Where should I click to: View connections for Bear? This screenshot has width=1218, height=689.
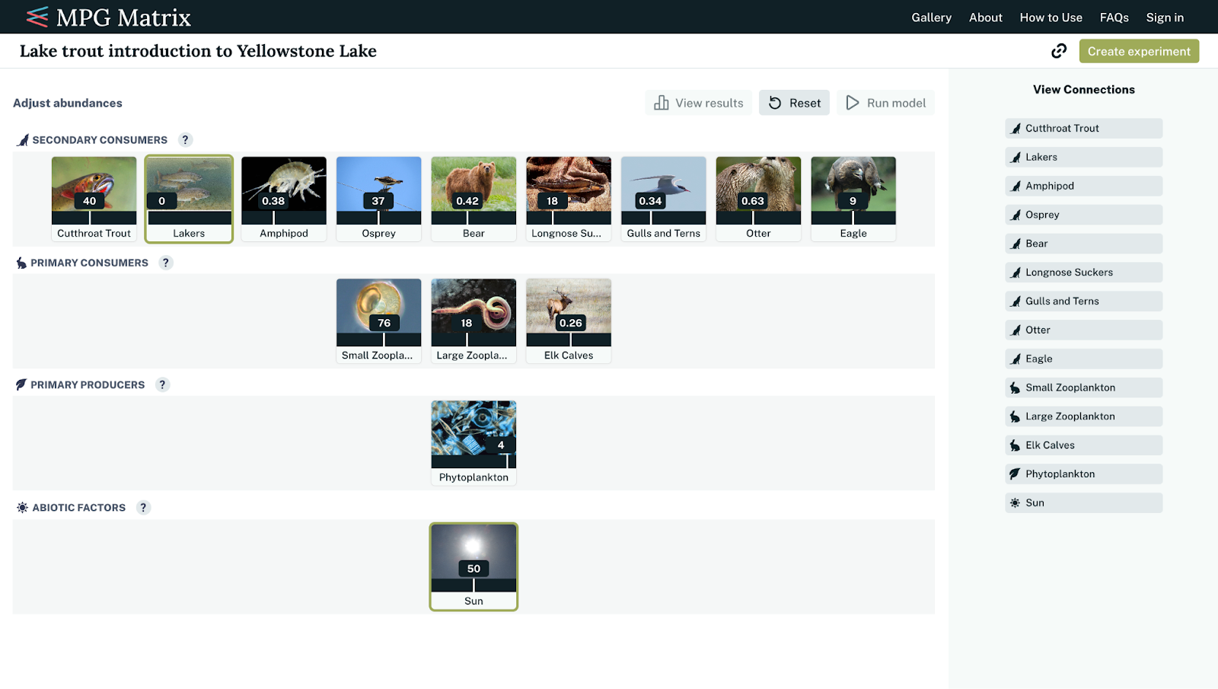pyautogui.click(x=1084, y=244)
